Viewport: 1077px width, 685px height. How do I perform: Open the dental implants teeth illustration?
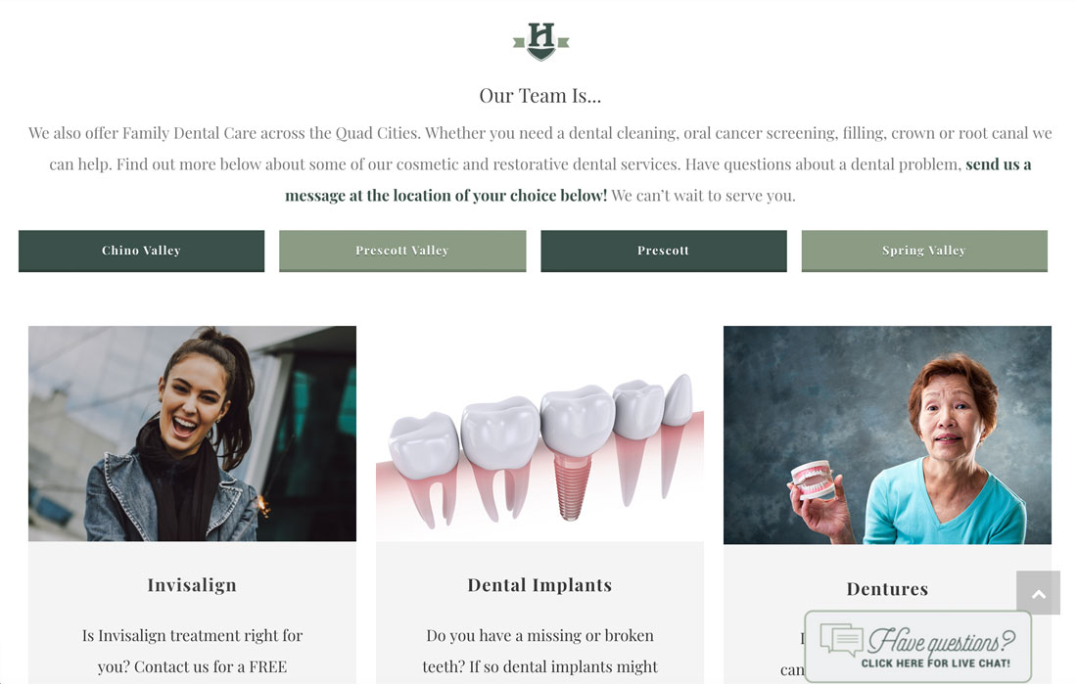coord(539,434)
